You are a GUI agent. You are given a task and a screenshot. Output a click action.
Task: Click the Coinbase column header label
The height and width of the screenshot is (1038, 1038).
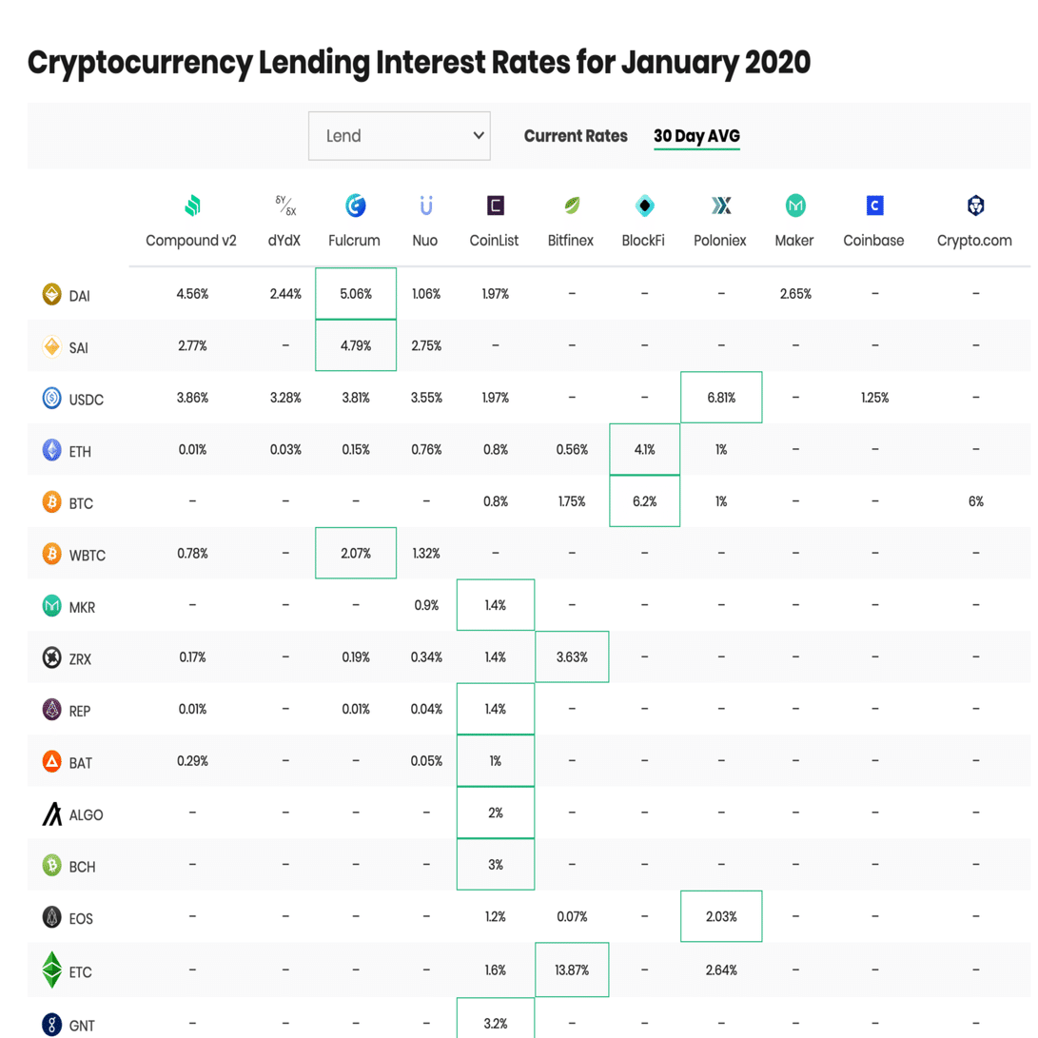click(873, 240)
